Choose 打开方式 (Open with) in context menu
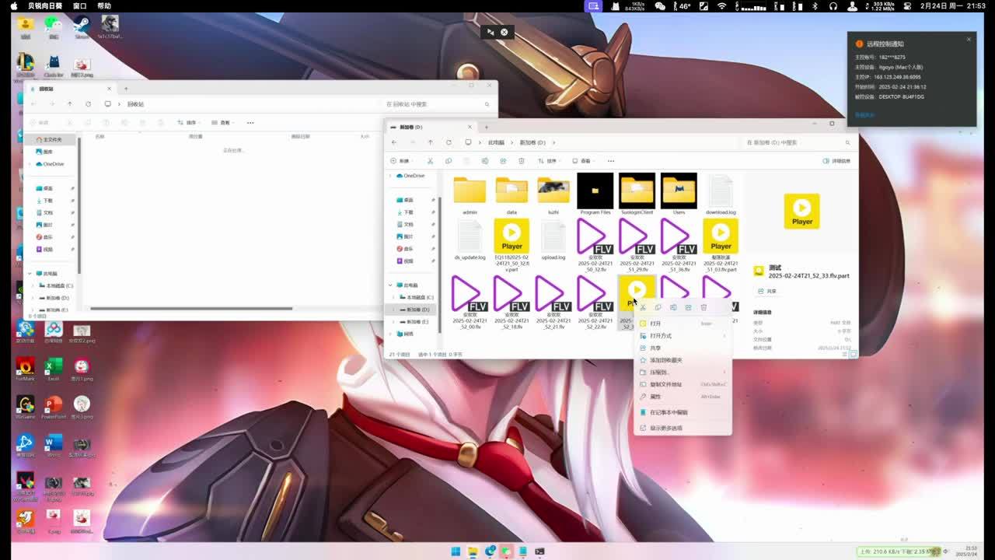 point(661,336)
